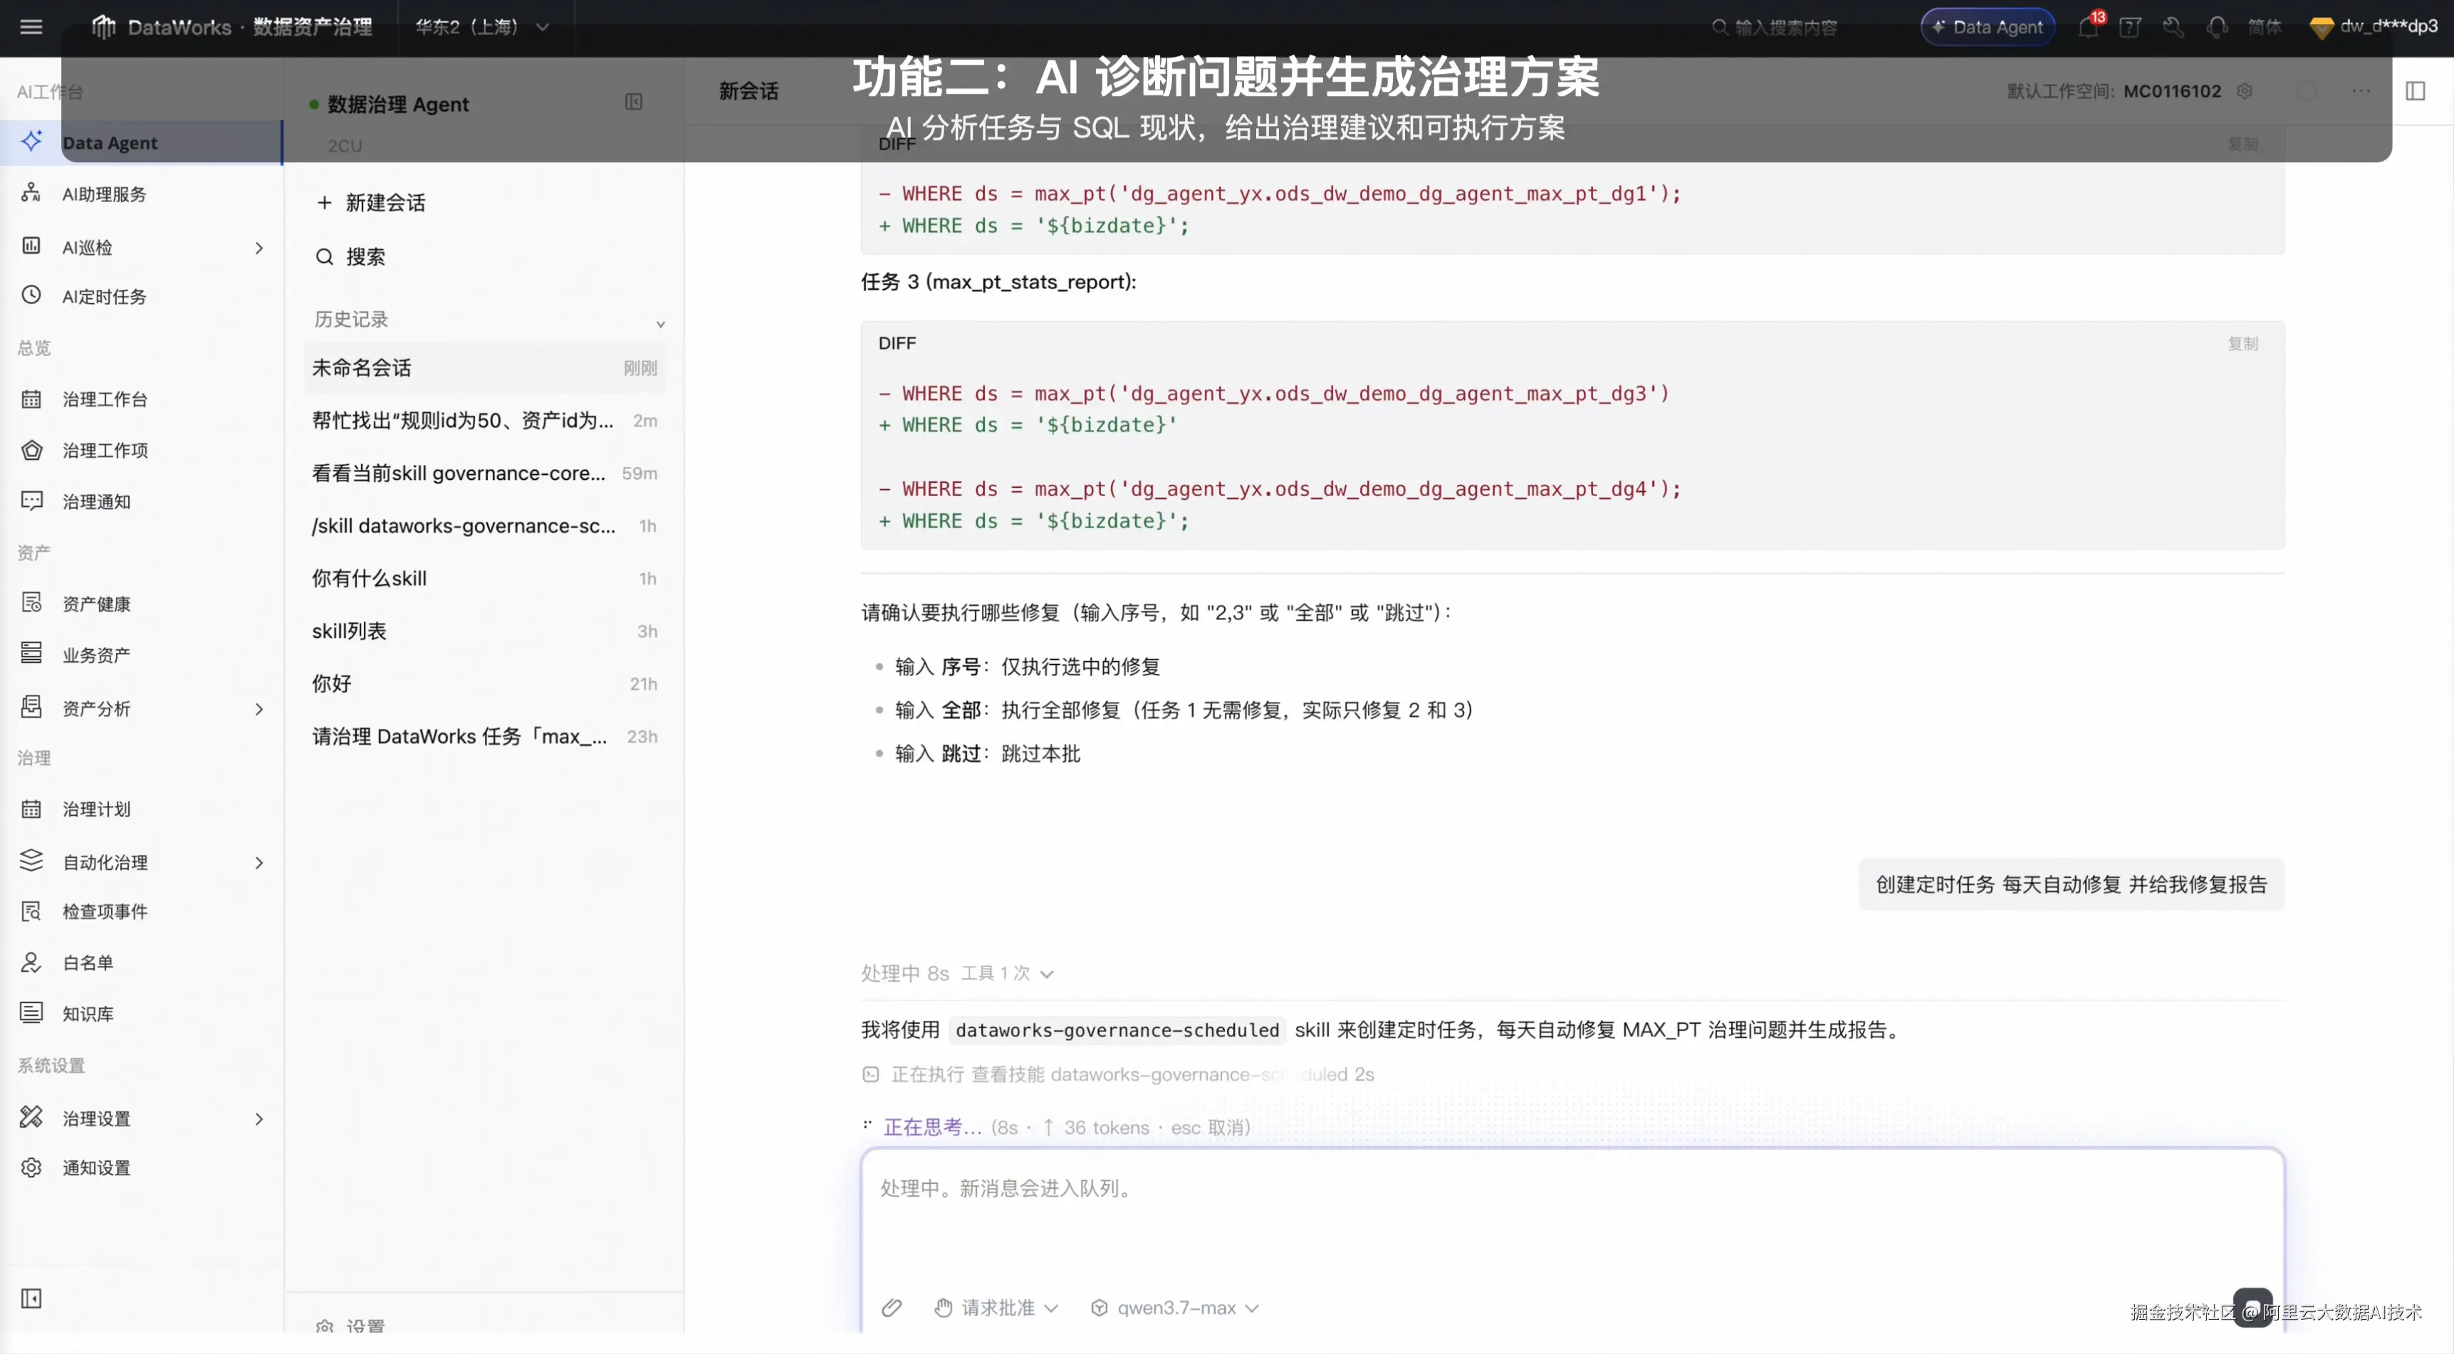Stop the response with the square button
2454x1354 pixels.
pos(2252,1307)
